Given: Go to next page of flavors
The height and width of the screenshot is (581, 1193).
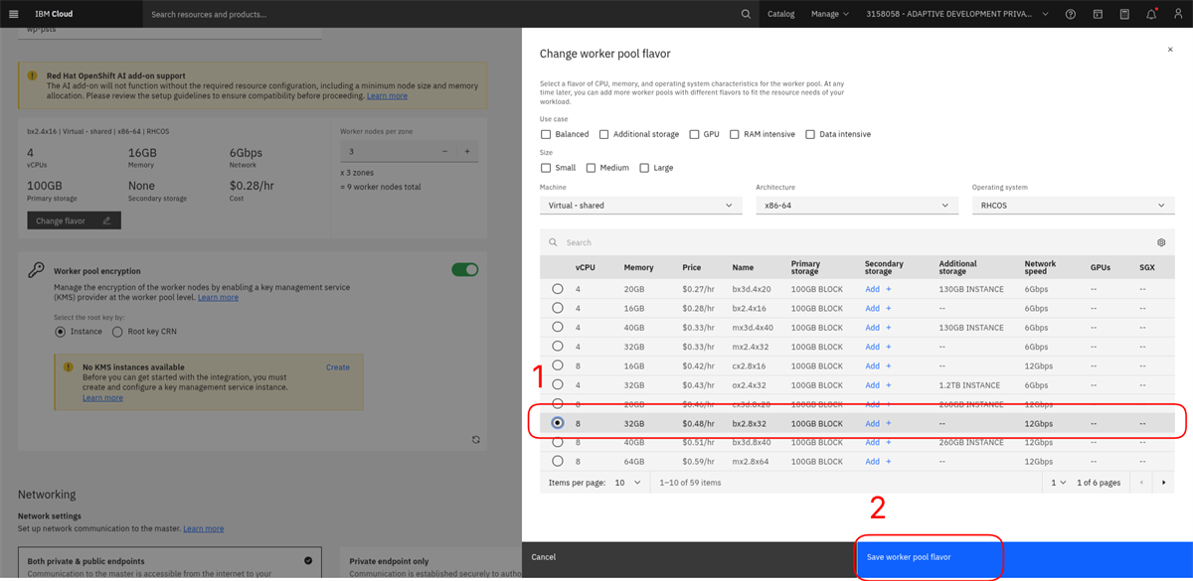Looking at the screenshot, I should pos(1164,483).
